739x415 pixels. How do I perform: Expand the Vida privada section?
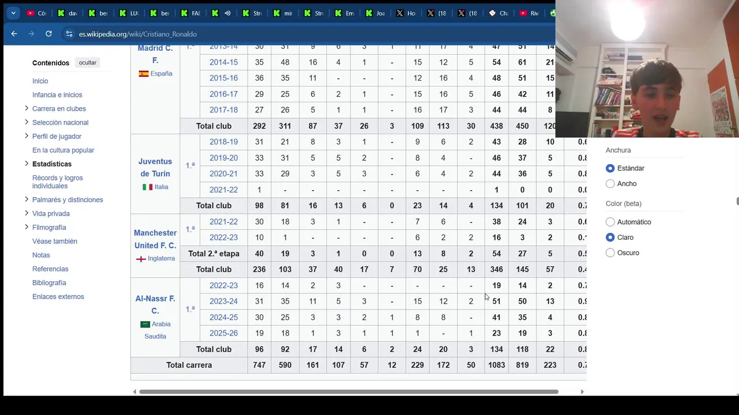click(27, 213)
